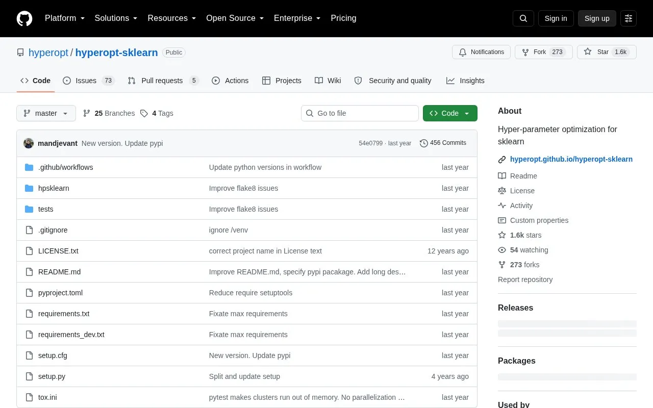Open the Wiki tab
Viewport: 653px width, 408px height.
click(328, 81)
